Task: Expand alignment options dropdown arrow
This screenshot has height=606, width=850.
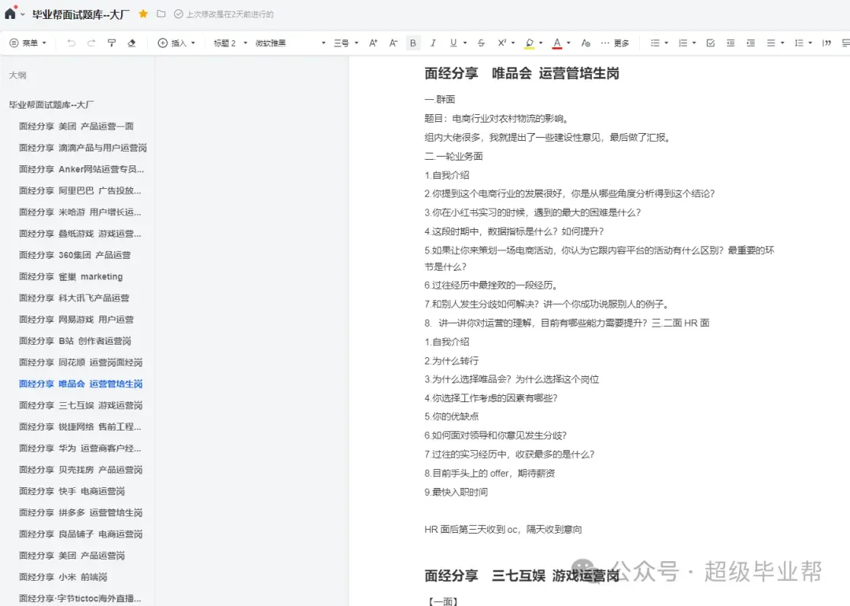Action: (782, 42)
